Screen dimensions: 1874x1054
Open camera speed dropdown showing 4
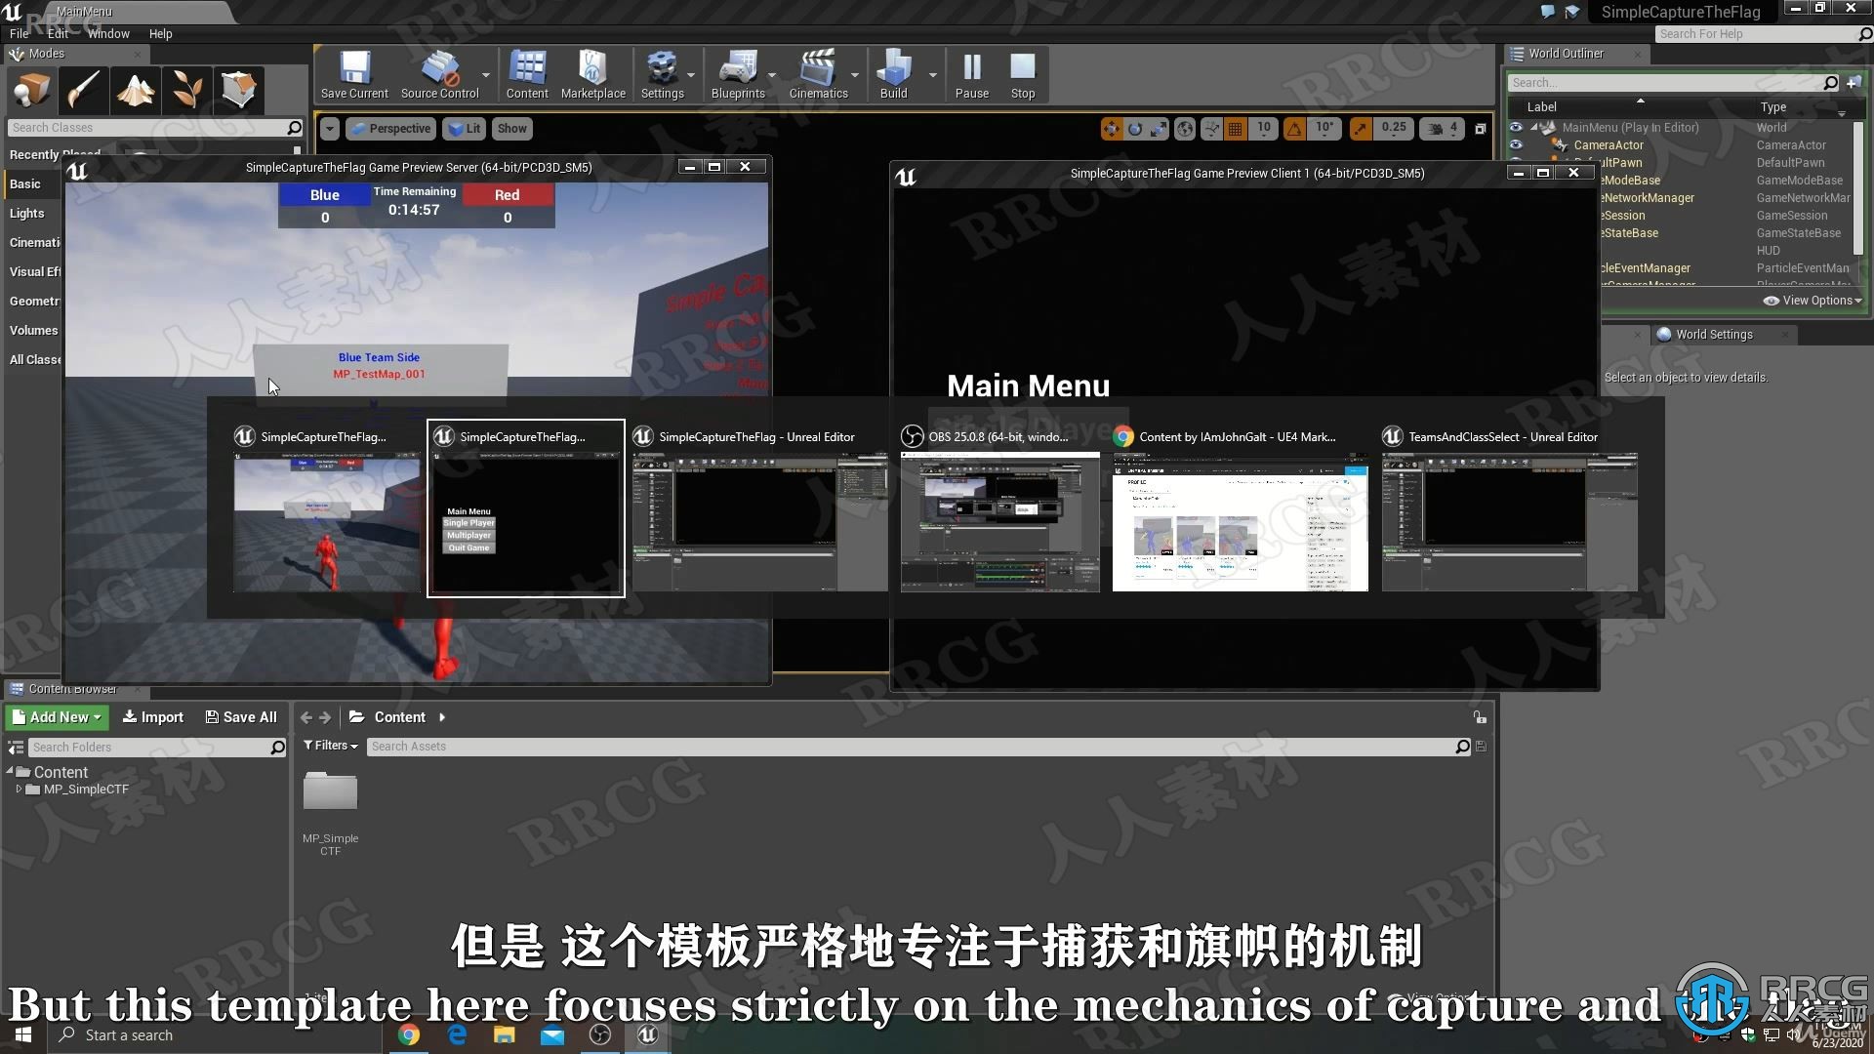click(x=1443, y=128)
